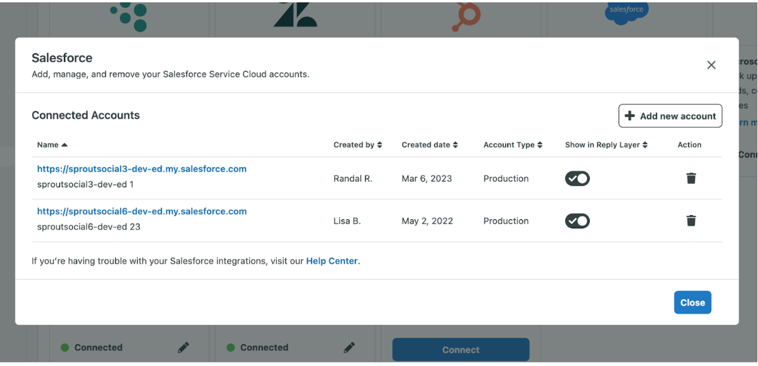758x366 pixels.
Task: Open the sproutsocial6-dev-ed Salesforce URL
Action: point(142,211)
